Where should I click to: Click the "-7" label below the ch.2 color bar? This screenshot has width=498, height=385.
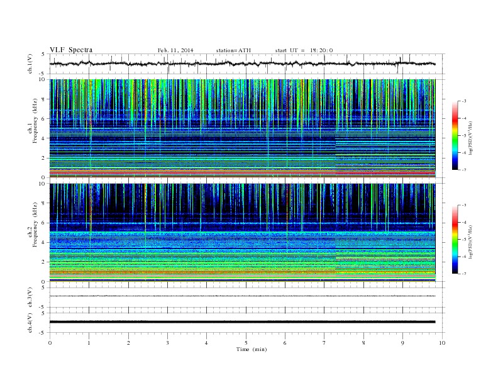point(463,274)
